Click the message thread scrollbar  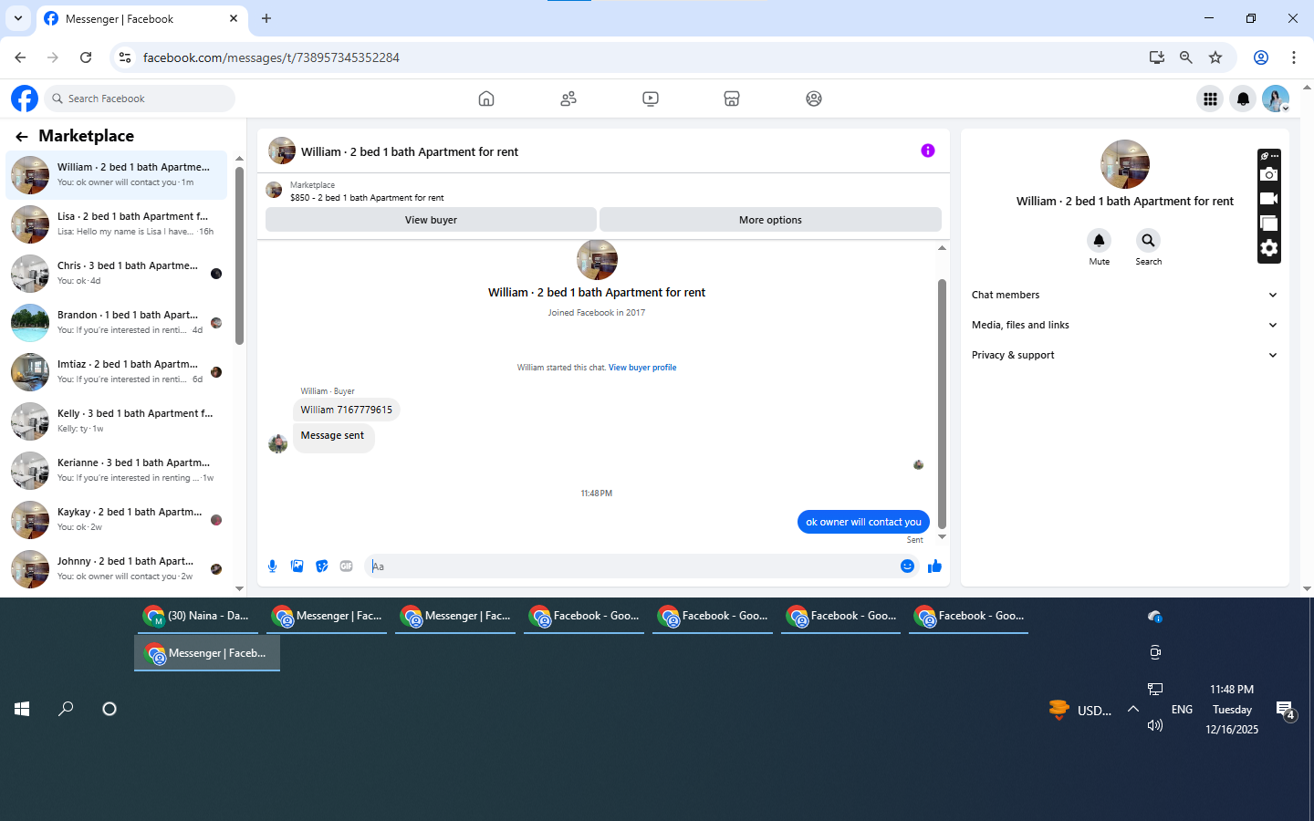tap(942, 403)
